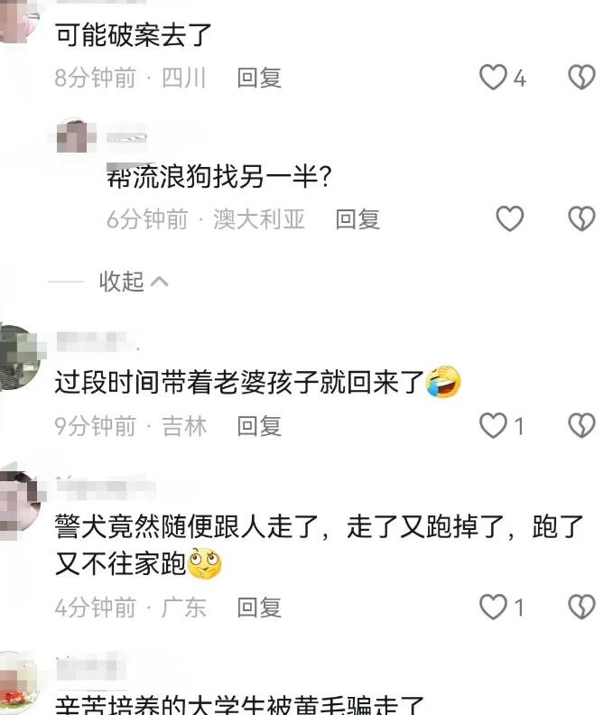The height and width of the screenshot is (715, 603).
Task: Like the 澳大利亚 reply comment
Action: [509, 218]
